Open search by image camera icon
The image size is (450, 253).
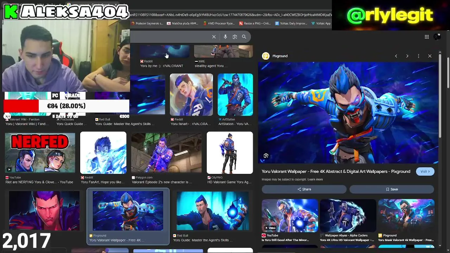(235, 37)
